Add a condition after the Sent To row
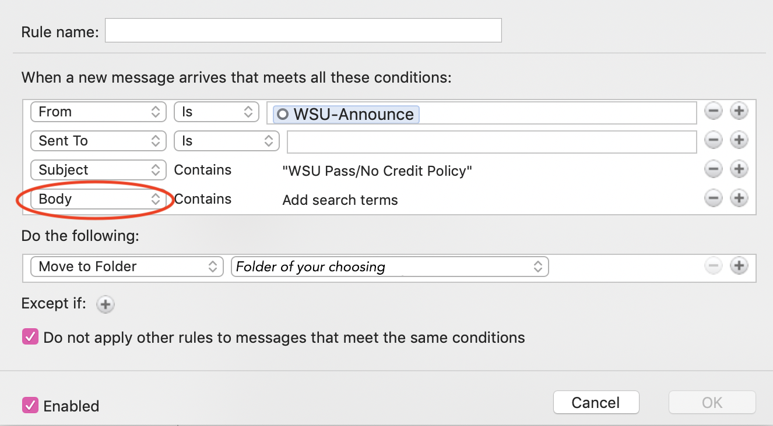 click(739, 140)
